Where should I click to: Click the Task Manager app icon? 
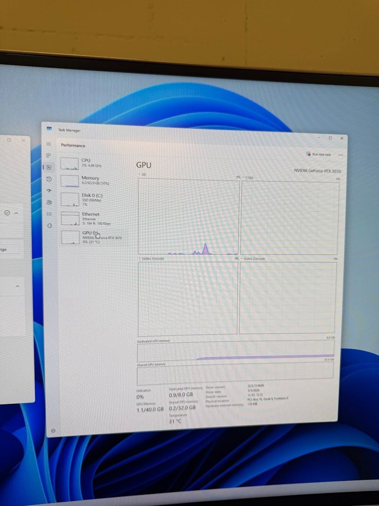(x=49, y=128)
